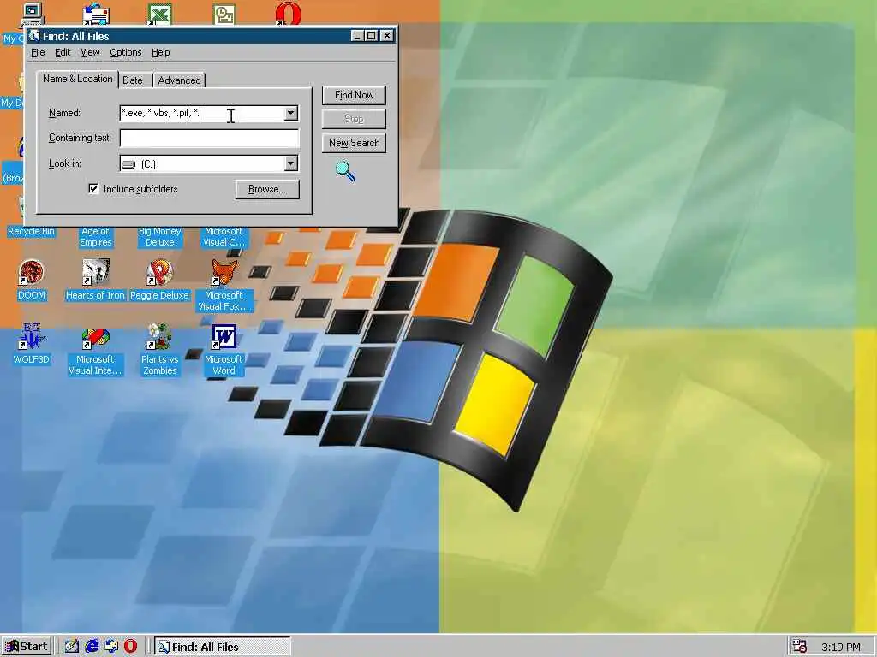Image resolution: width=877 pixels, height=657 pixels.
Task: Select the Name & Location tab
Action: pyautogui.click(x=77, y=79)
